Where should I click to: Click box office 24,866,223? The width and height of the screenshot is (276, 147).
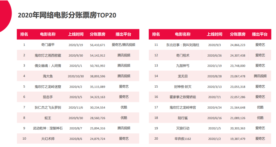pos(238,45)
